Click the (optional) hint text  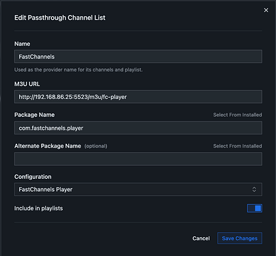click(x=96, y=146)
